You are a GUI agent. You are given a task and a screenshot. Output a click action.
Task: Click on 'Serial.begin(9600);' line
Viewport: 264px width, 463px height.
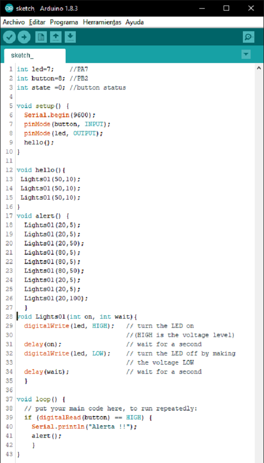60,115
